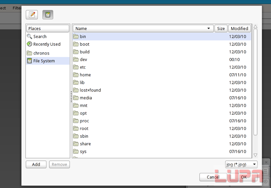Click the File System path button icon
This screenshot has height=188, width=271.
48,15
